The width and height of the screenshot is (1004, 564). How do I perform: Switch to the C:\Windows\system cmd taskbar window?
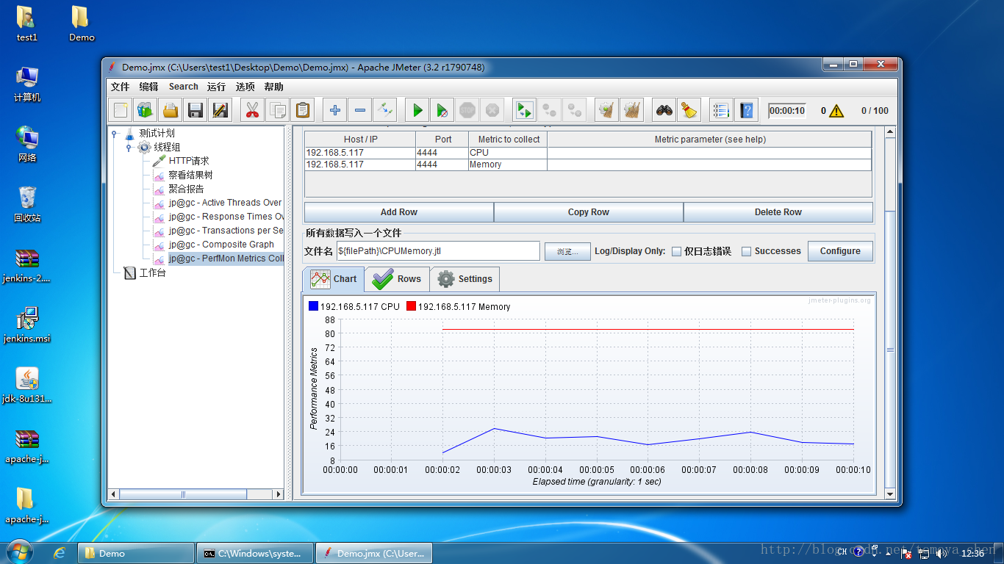click(x=255, y=553)
